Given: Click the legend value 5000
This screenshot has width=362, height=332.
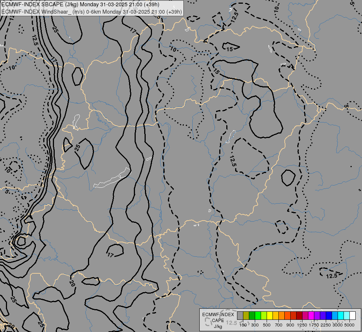Looking at the screenshot, I should (349, 325).
